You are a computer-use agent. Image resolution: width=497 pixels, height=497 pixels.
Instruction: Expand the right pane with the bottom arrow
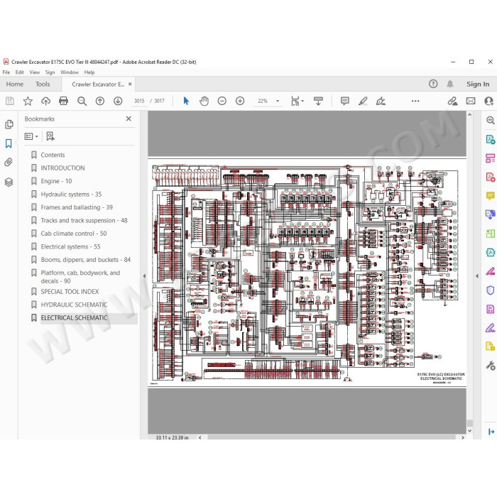coord(491,432)
